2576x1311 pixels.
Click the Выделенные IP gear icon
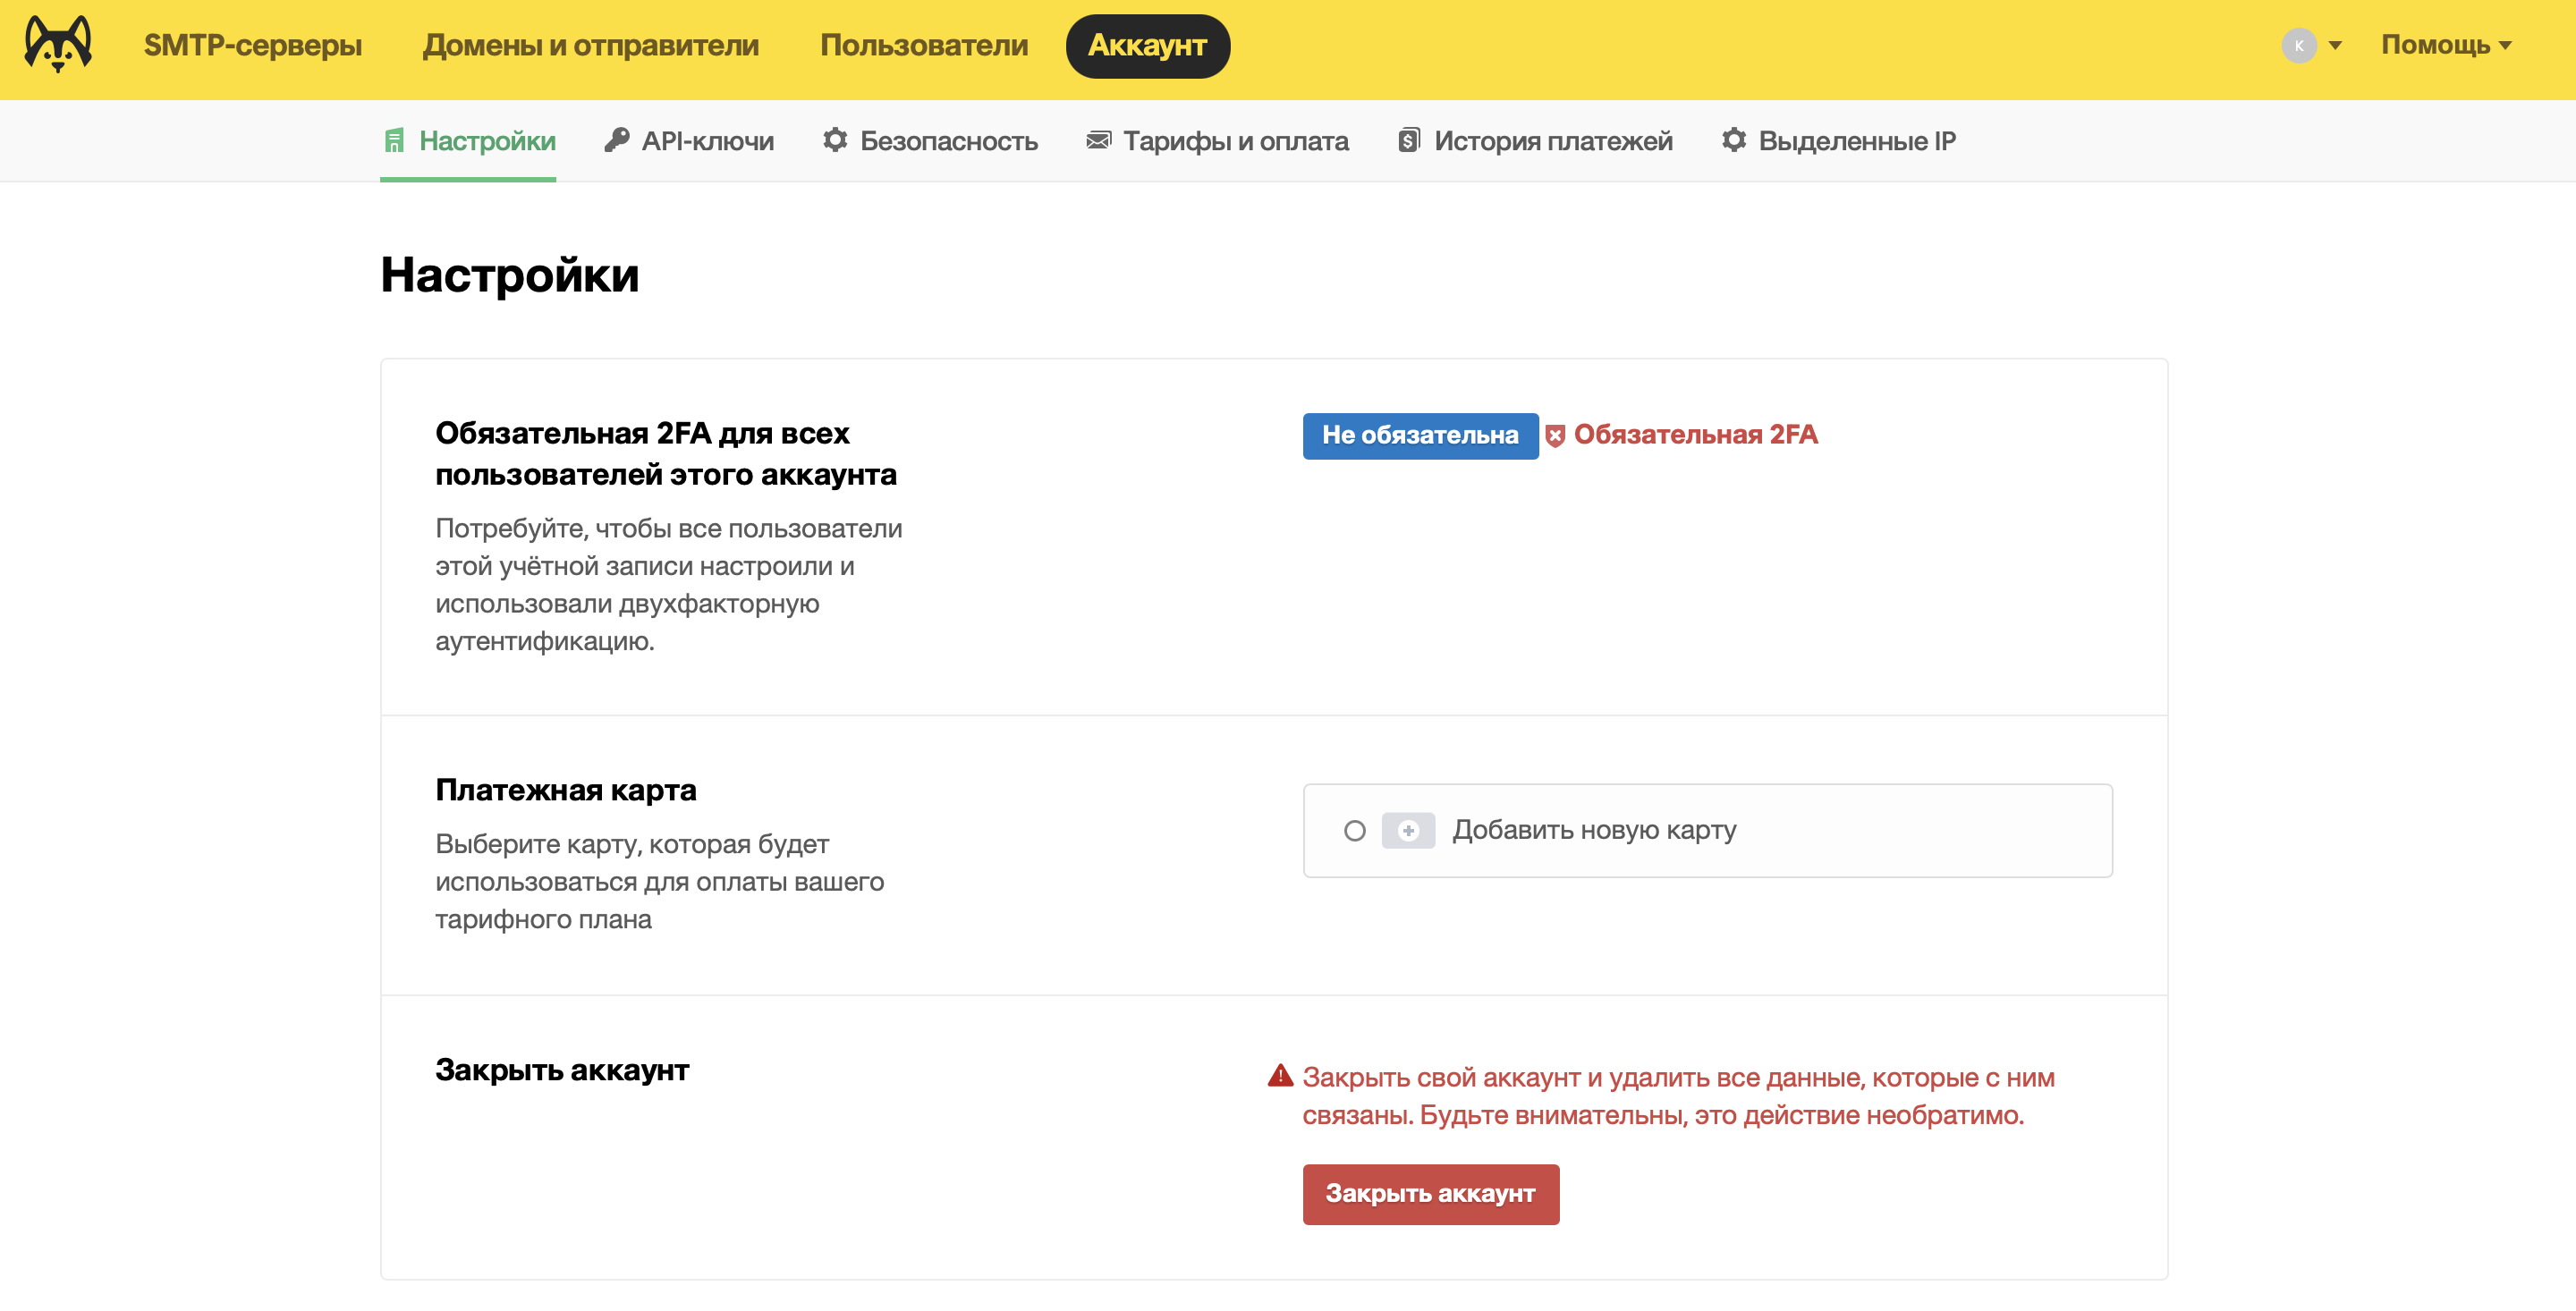point(1734,141)
